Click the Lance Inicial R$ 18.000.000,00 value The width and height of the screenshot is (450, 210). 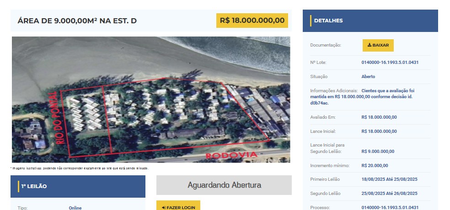point(379,131)
